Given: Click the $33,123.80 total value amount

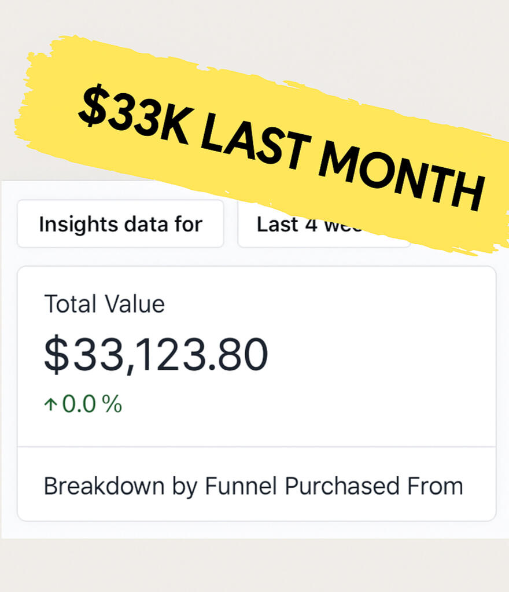Looking at the screenshot, I should click(156, 355).
